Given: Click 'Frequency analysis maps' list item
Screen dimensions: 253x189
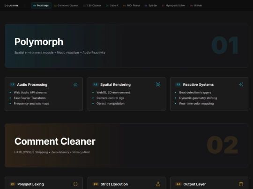Looking at the screenshot, I should tap(31, 104).
